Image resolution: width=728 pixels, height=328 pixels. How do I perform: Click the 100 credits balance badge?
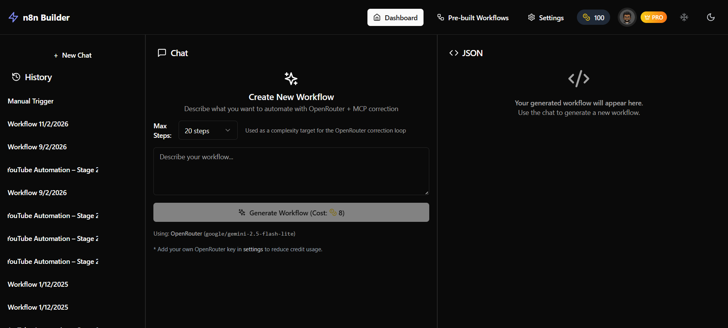[593, 18]
